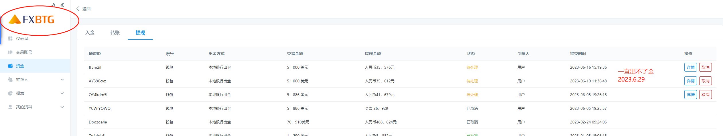
Task: Go back via 返回 link
Action: tap(86, 9)
